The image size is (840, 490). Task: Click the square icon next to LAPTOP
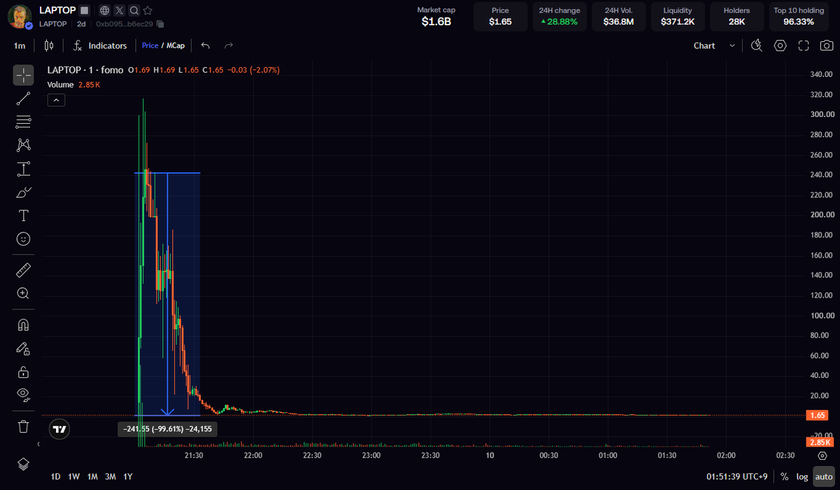[x=84, y=10]
